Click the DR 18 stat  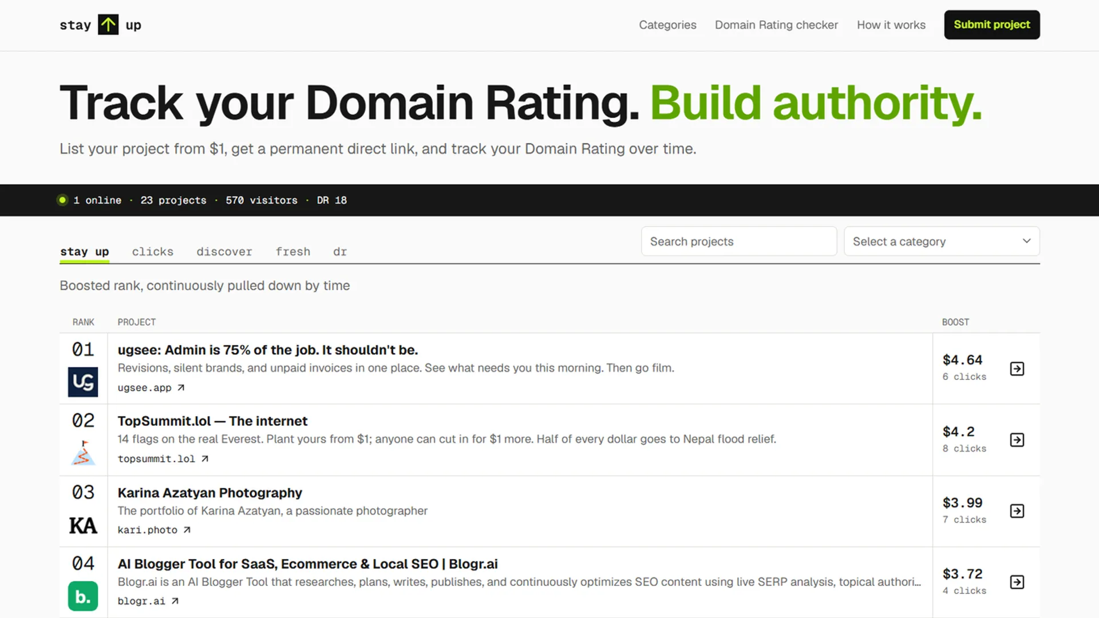[x=332, y=200]
